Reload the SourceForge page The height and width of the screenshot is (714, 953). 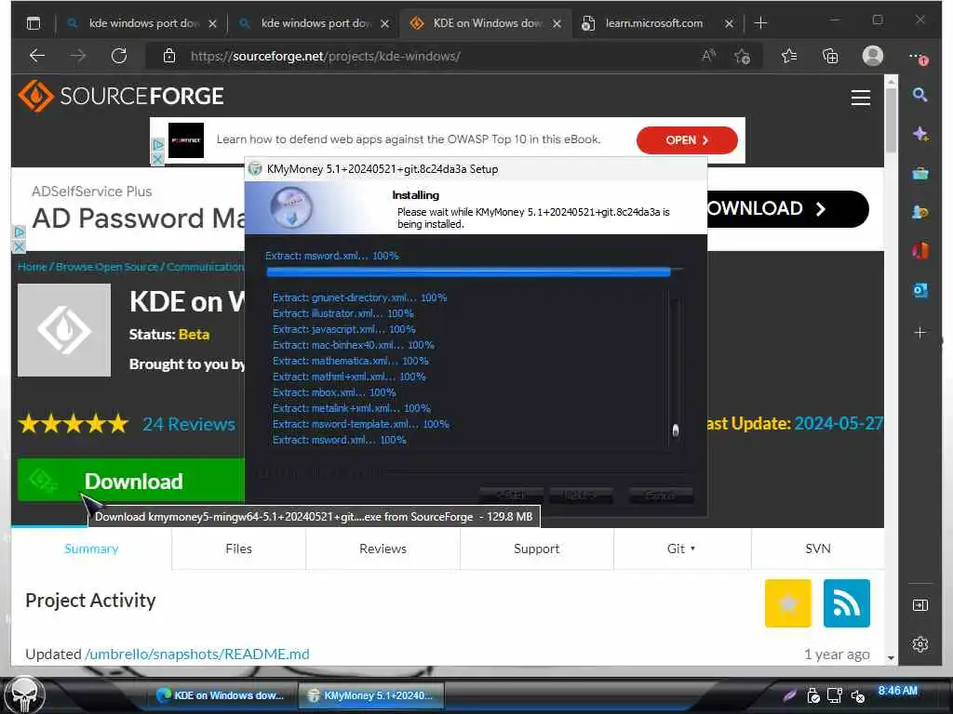pyautogui.click(x=119, y=56)
